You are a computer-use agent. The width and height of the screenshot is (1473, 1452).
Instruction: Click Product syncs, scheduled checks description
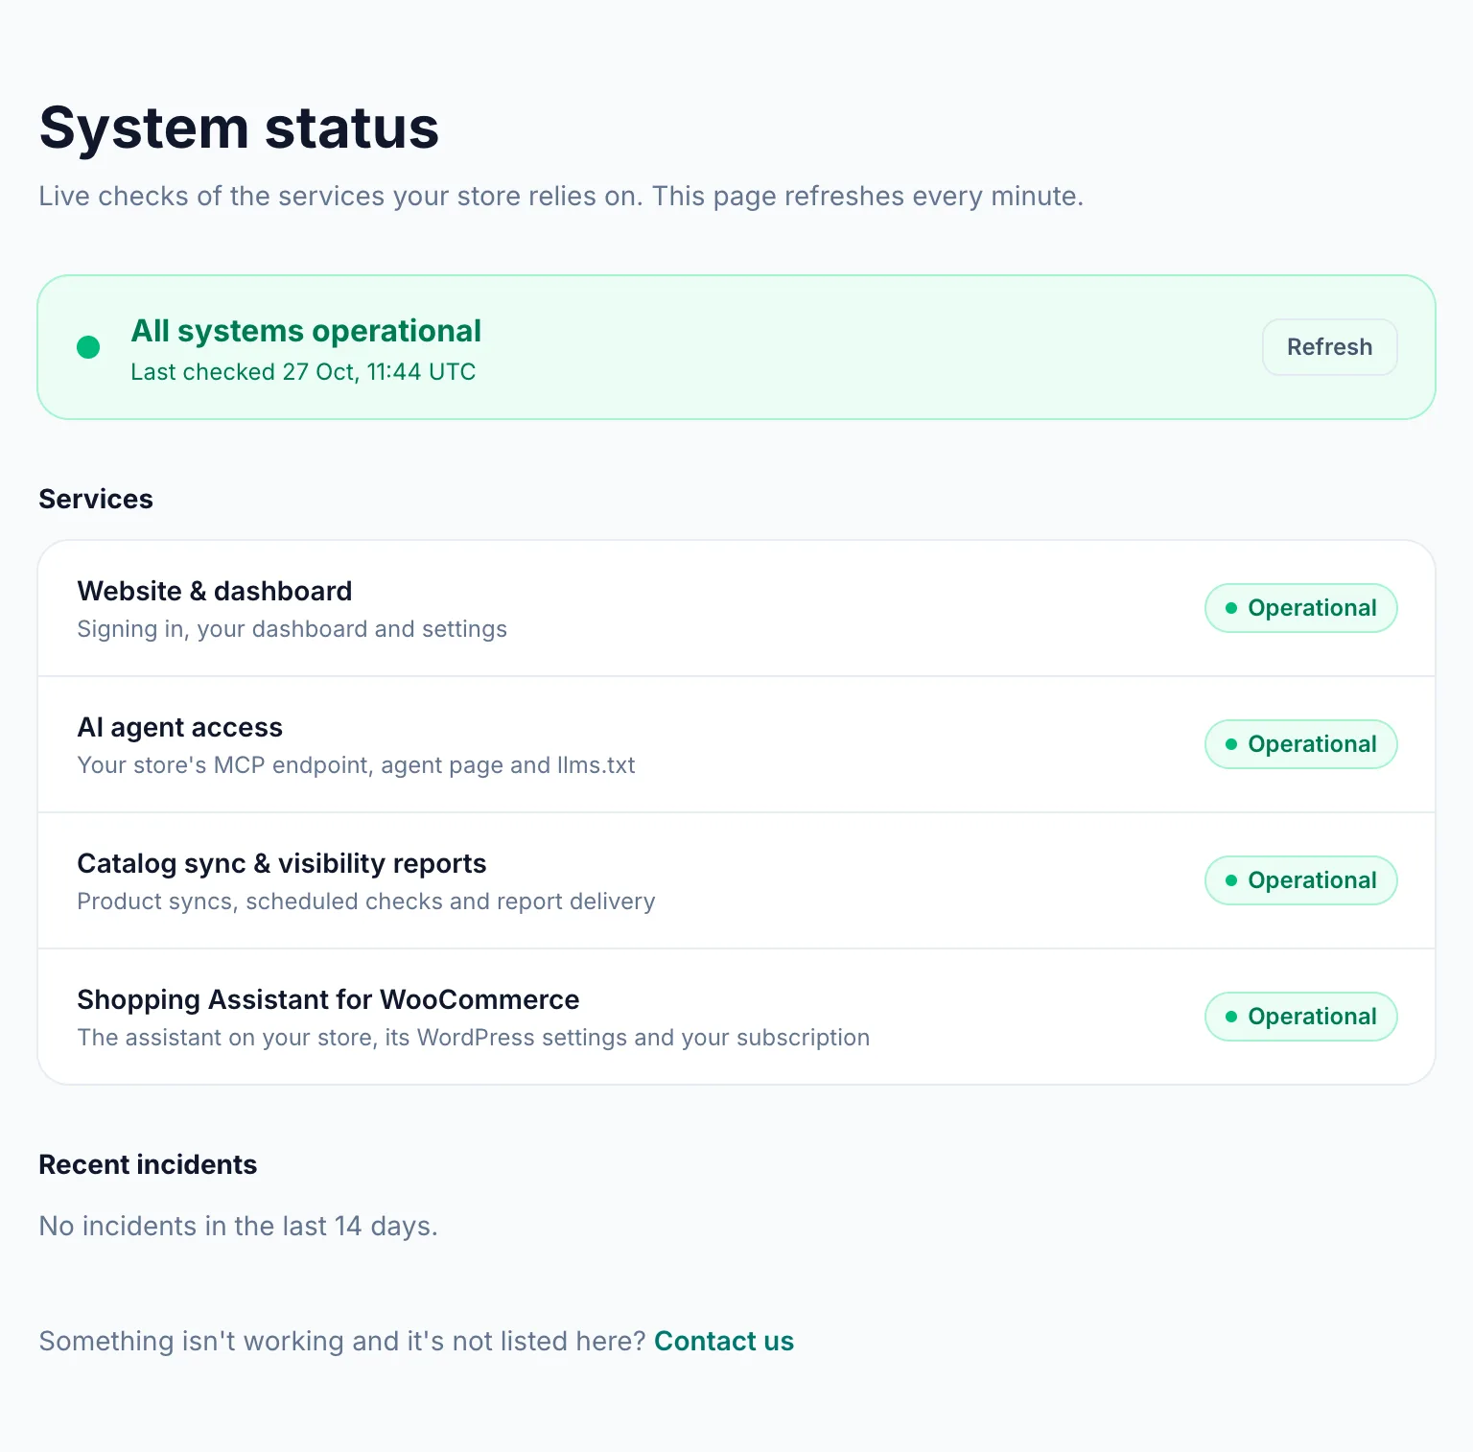pyautogui.click(x=366, y=902)
